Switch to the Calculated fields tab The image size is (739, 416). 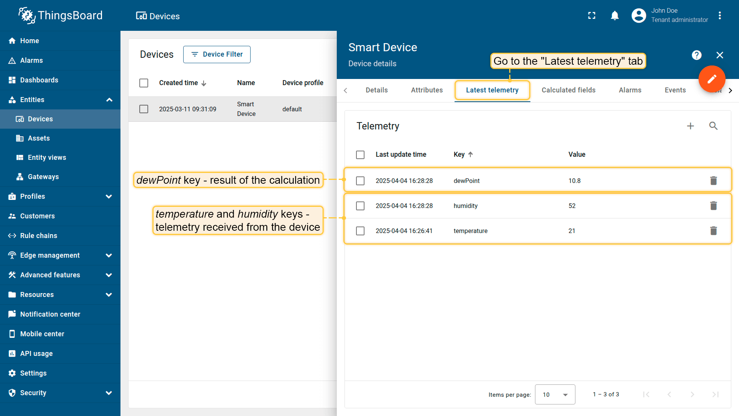tap(568, 90)
